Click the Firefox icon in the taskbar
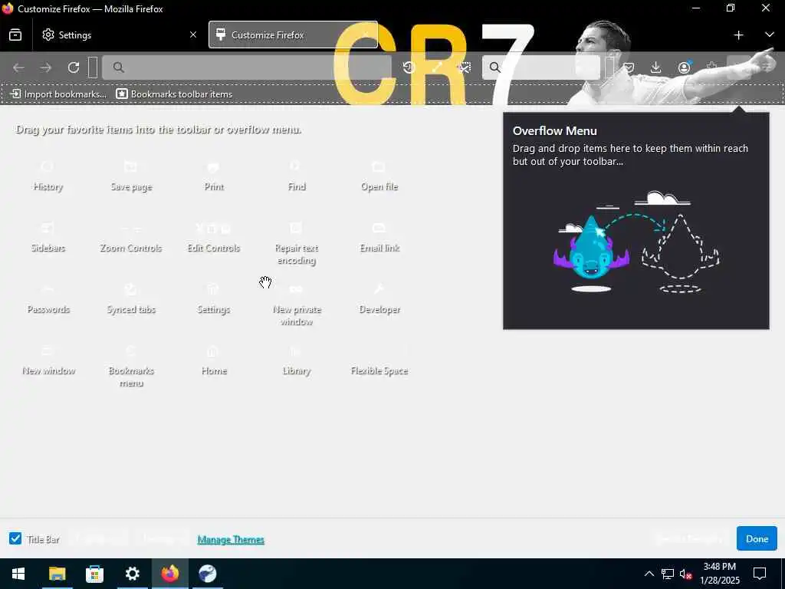This screenshot has width=785, height=589. click(169, 574)
